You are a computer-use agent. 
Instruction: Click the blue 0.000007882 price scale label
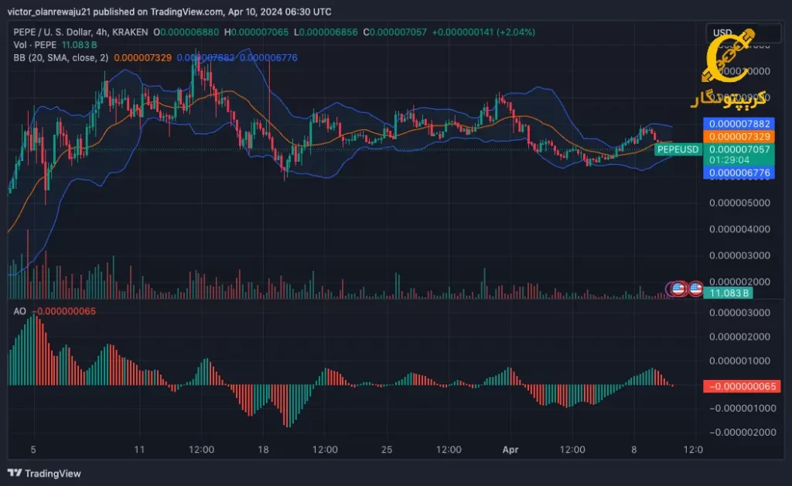click(739, 124)
